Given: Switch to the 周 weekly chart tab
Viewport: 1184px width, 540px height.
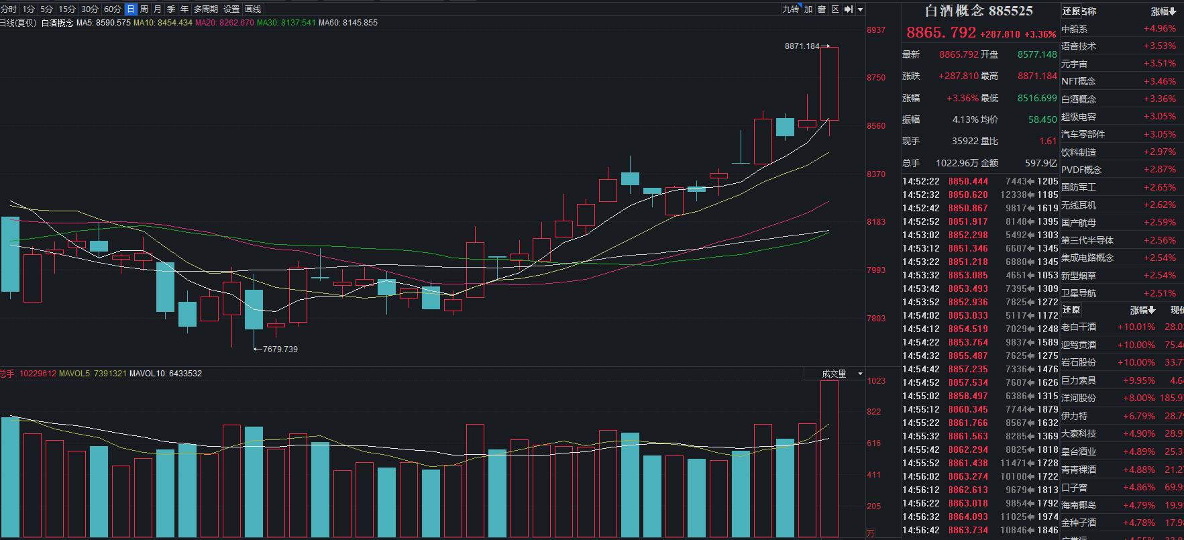Looking at the screenshot, I should (x=144, y=9).
